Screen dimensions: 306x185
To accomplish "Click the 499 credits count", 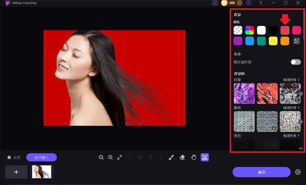I will (232, 3).
